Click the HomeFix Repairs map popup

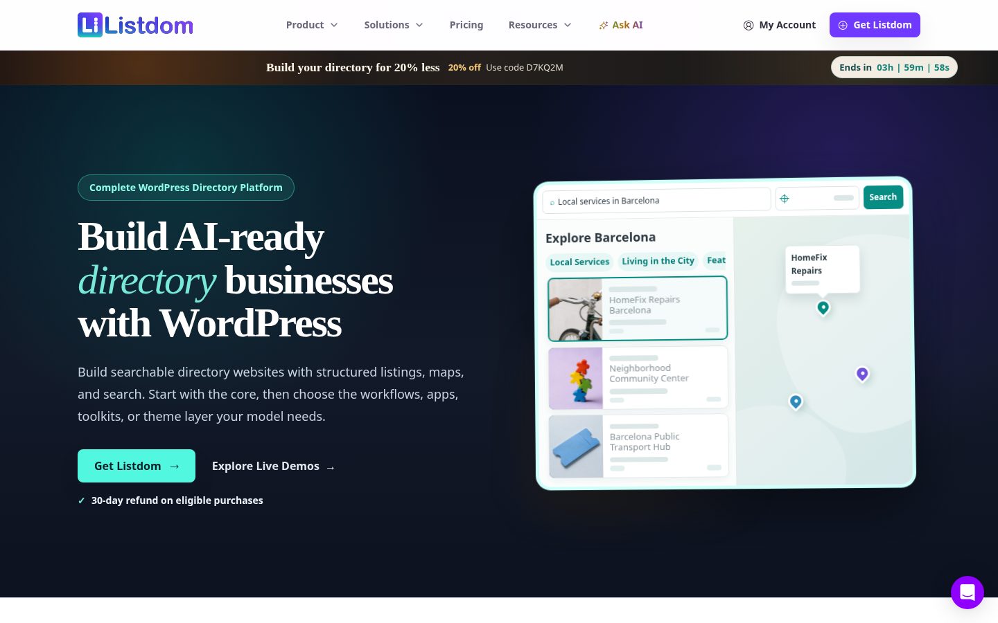point(823,269)
